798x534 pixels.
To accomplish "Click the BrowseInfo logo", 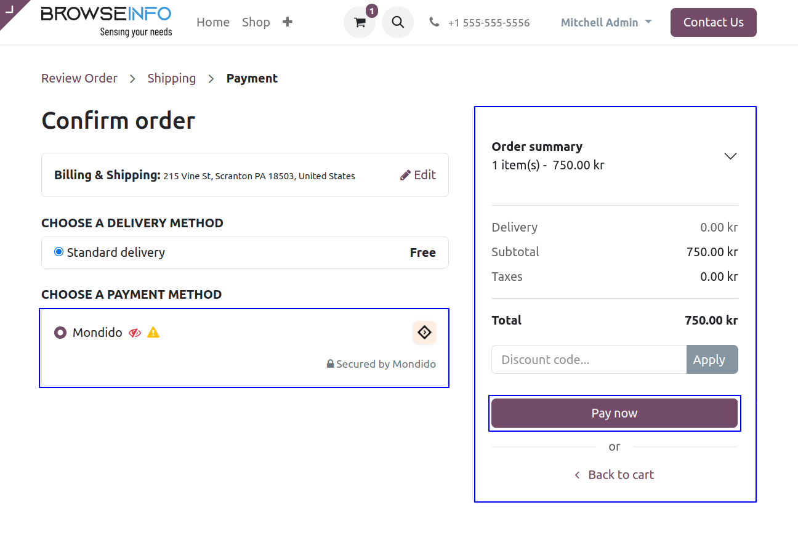I will point(107,22).
